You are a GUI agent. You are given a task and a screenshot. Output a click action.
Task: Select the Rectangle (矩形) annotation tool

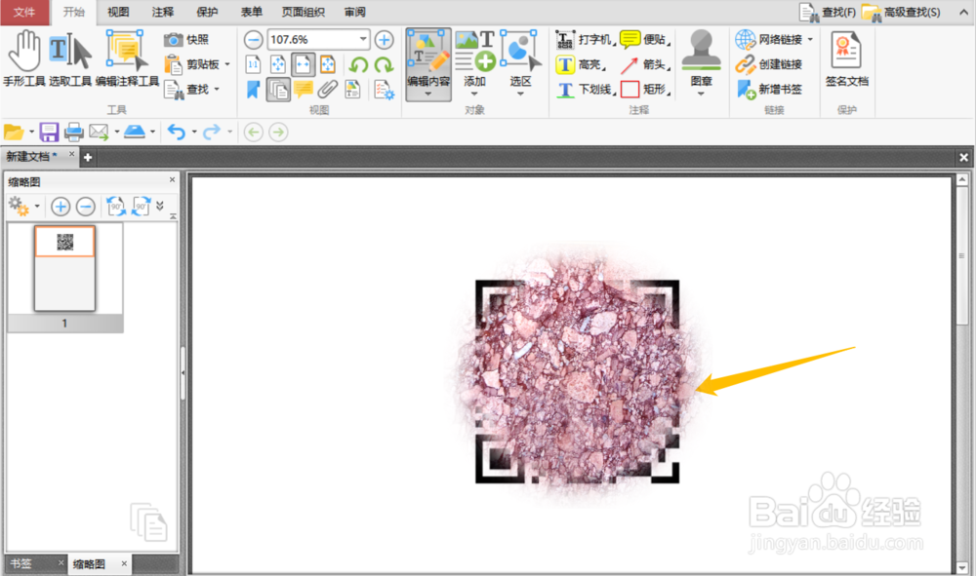[646, 90]
